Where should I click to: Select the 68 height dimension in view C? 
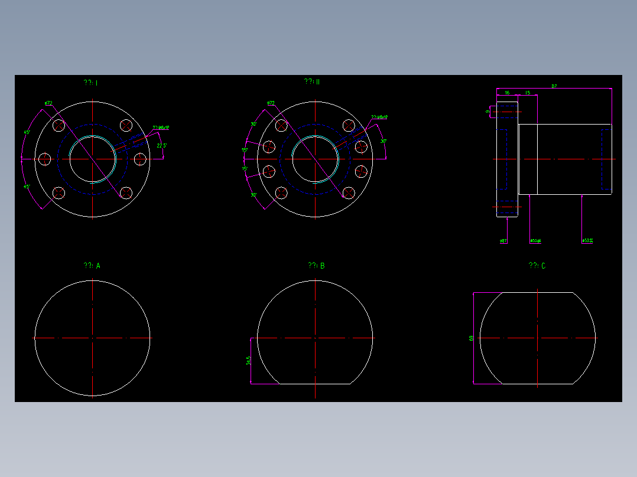click(x=472, y=338)
